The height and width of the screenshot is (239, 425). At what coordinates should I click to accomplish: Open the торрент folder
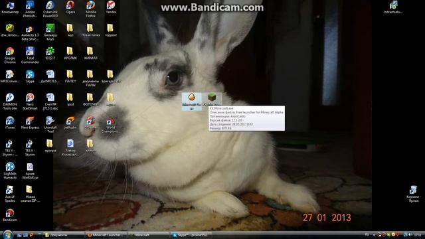pos(111,31)
